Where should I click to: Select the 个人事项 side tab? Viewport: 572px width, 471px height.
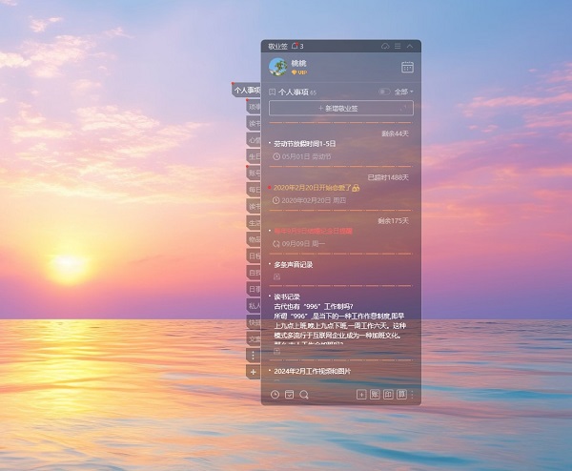(247, 91)
